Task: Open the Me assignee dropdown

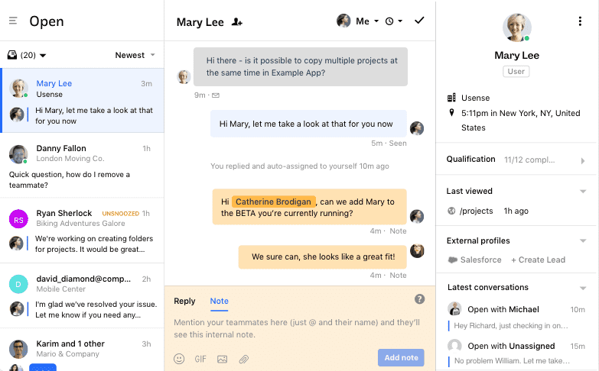Action: pyautogui.click(x=358, y=21)
